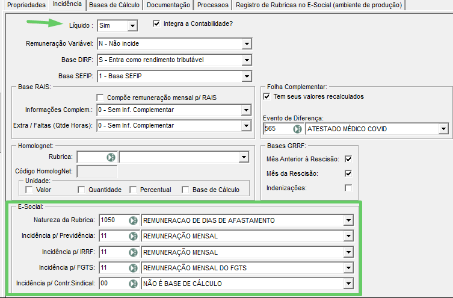Check the Quantidade unit checkbox
The image size is (453, 298).
coord(81,190)
